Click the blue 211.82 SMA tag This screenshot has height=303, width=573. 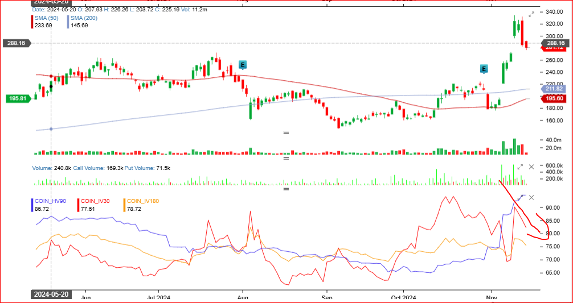pyautogui.click(x=552, y=89)
